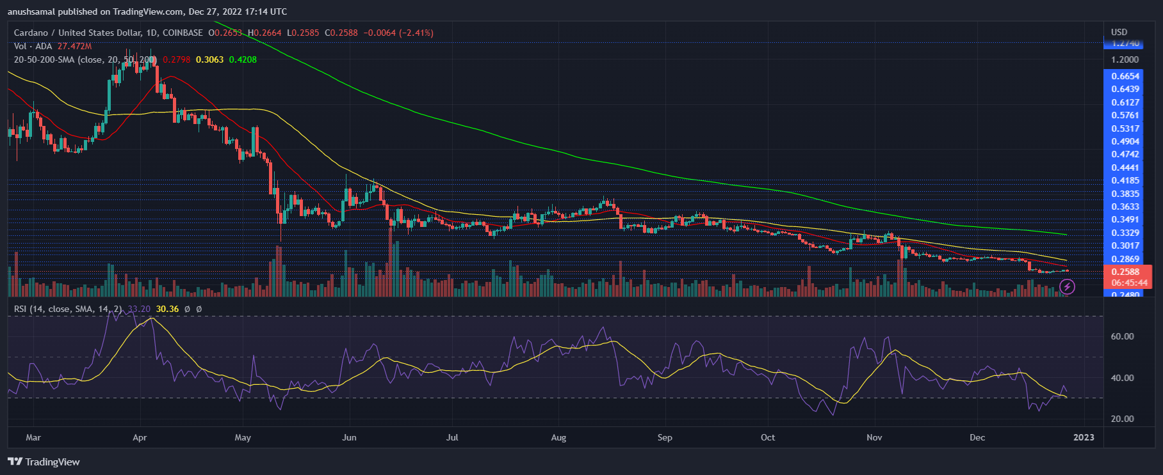1163x475 pixels.
Task: Select the Aug marker on the time axis
Action: [558, 438]
